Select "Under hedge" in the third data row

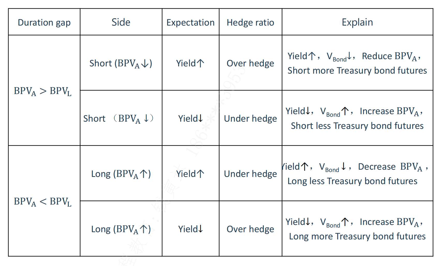[x=250, y=174]
